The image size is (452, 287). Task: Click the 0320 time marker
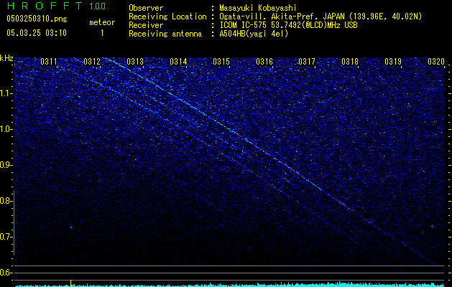pyautogui.click(x=436, y=62)
